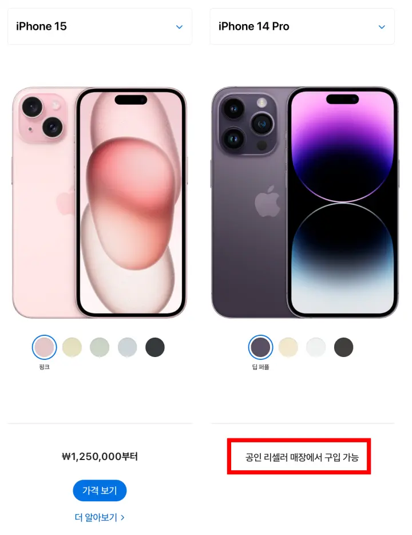Choose the black iPhone 15 color
This screenshot has width=412, height=535.
(155, 347)
